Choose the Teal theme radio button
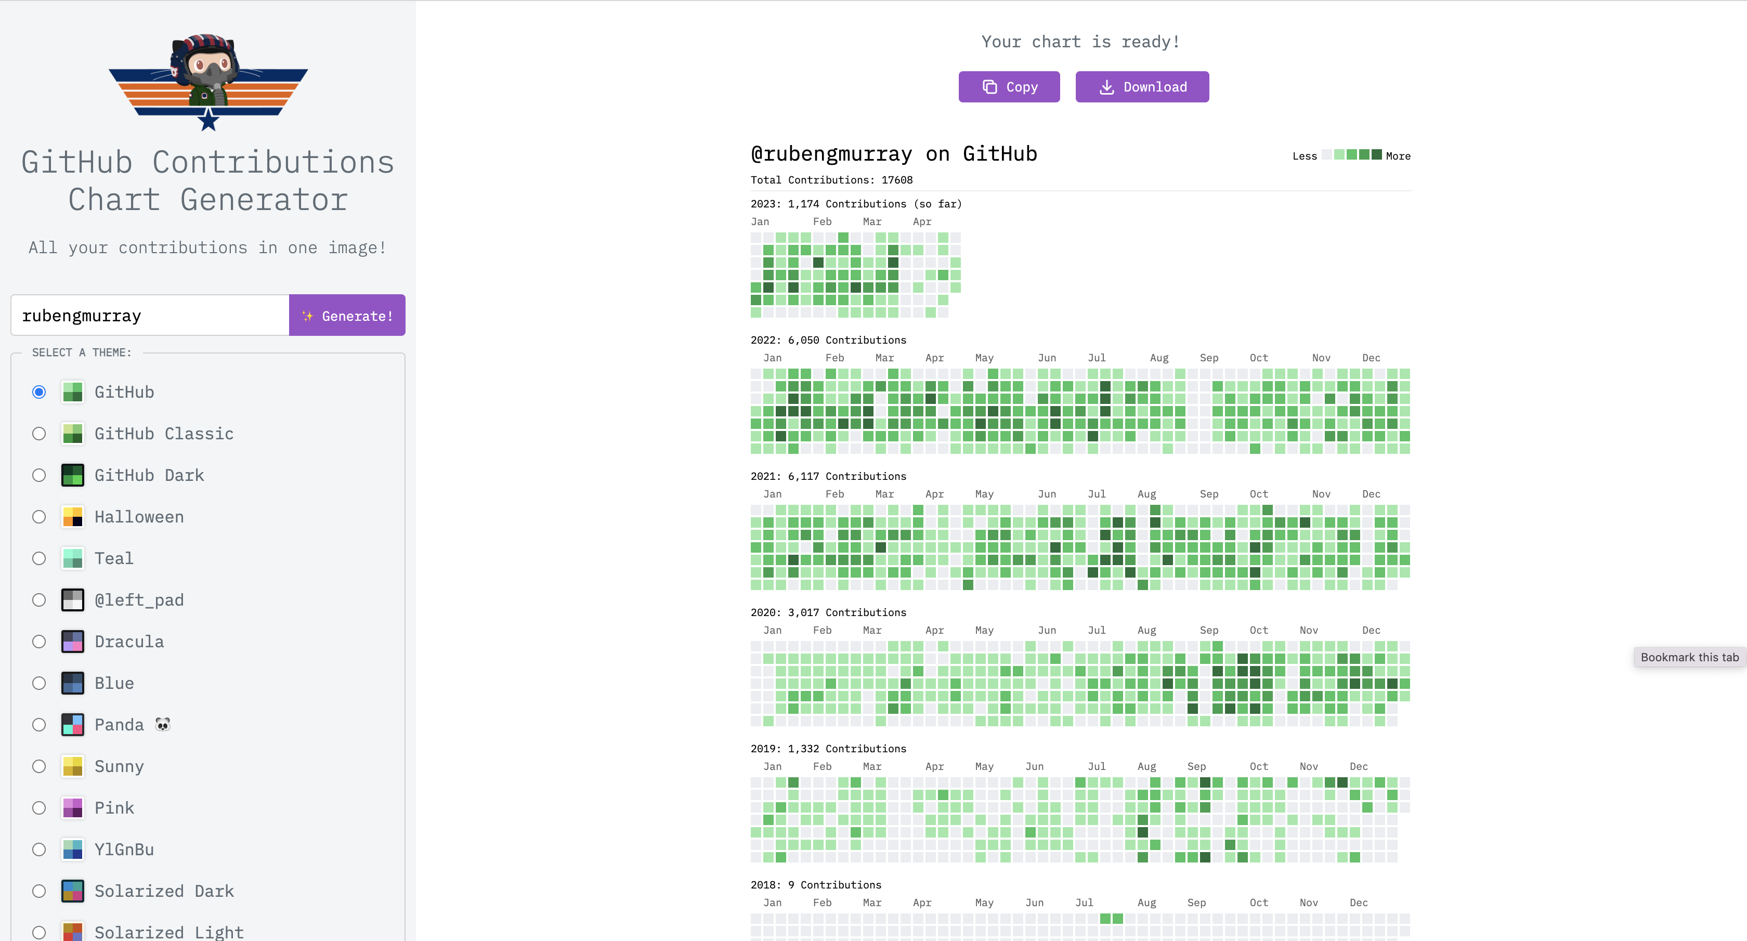The height and width of the screenshot is (941, 1747). click(40, 558)
